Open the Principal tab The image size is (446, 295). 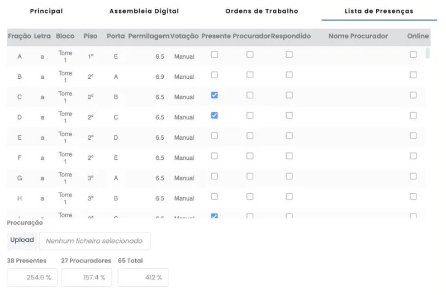click(x=46, y=11)
